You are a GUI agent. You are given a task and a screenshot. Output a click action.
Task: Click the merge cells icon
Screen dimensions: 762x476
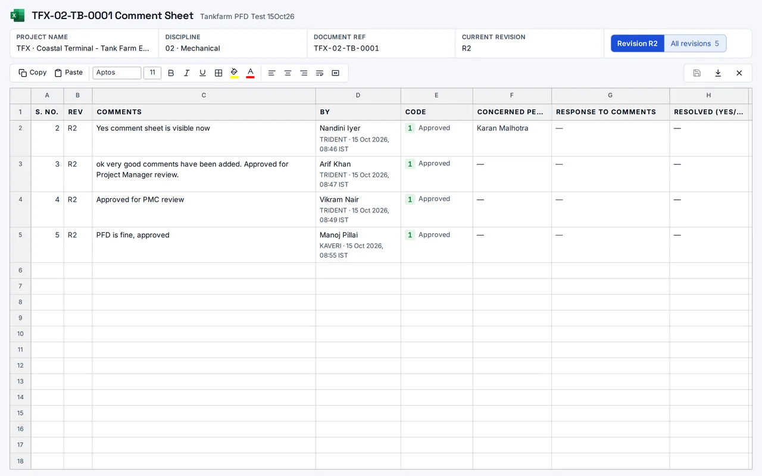[335, 73]
